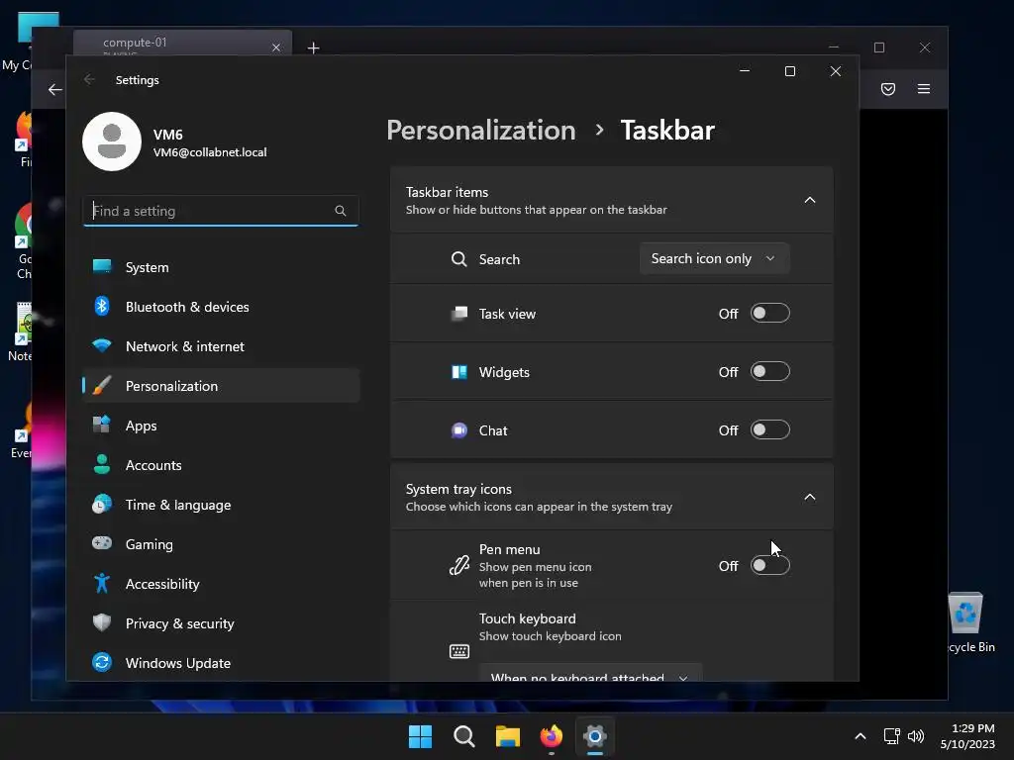Click the Task view row icon
The height and width of the screenshot is (760, 1014).
tap(459, 314)
